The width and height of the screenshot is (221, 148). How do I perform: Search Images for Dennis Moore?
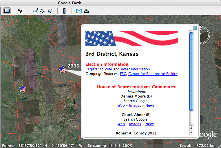[x=135, y=106]
